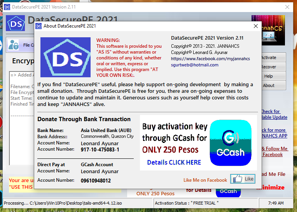Click the Details CLICK HERE text
Screen dimensions: 297x212
tap(174, 162)
